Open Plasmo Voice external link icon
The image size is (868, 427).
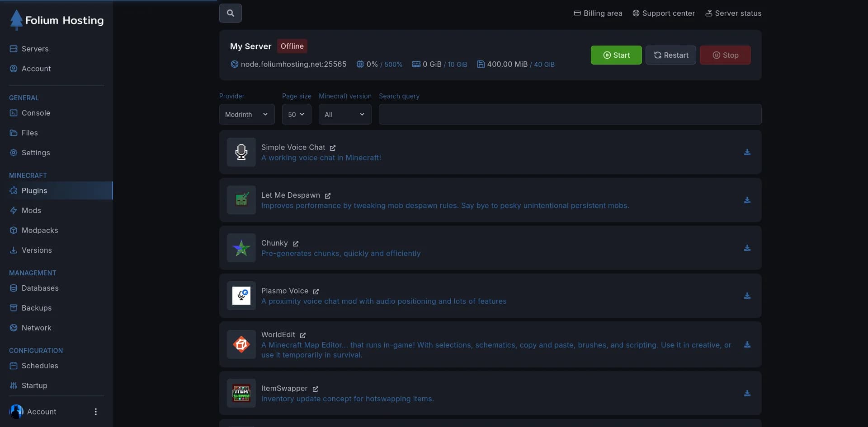(x=316, y=292)
